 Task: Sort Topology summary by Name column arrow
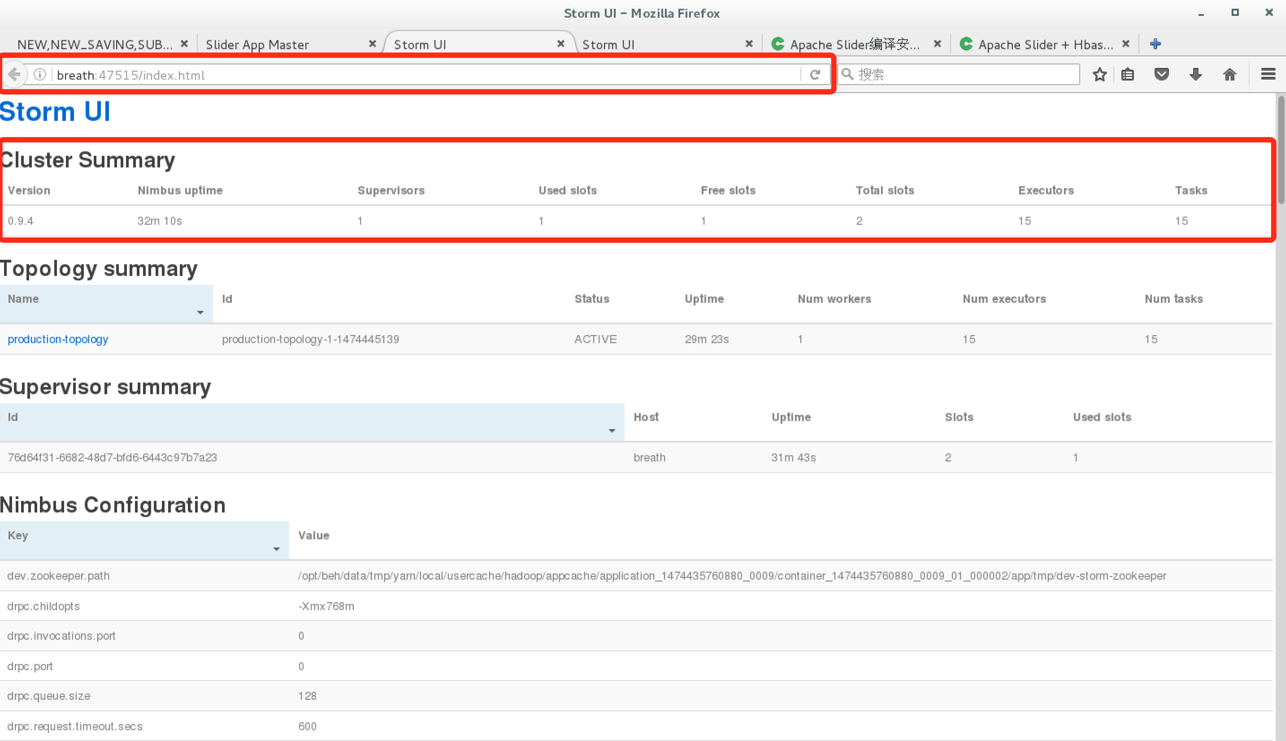pyautogui.click(x=200, y=312)
